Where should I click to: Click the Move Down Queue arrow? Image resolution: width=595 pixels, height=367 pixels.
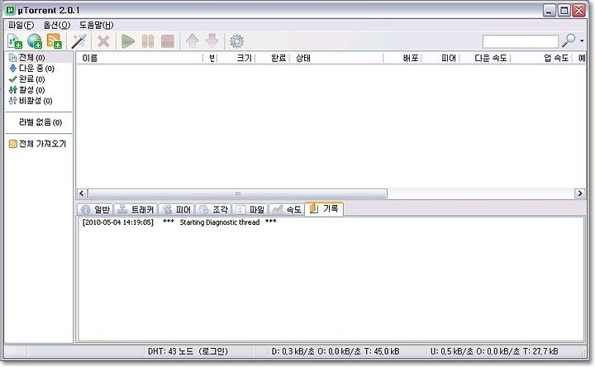pyautogui.click(x=212, y=41)
